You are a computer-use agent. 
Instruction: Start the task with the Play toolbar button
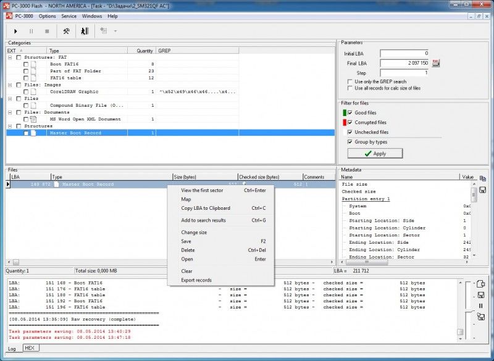pos(15,31)
